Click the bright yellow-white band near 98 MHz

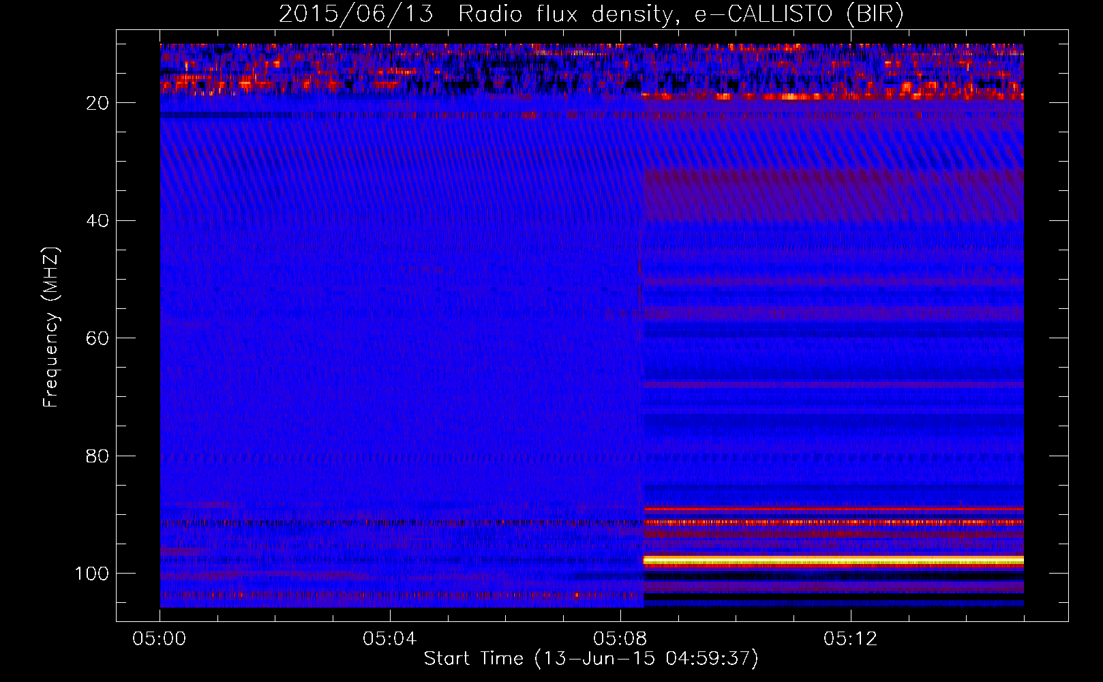833,560
